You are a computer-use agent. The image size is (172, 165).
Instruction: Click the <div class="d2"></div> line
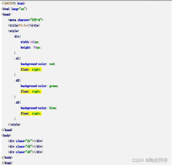25,146
